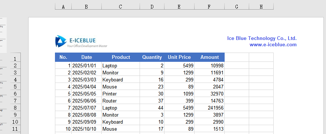This screenshot has width=326, height=134.
Task: Click the E-ICEBLUE logo image in header
Action: pos(81,41)
